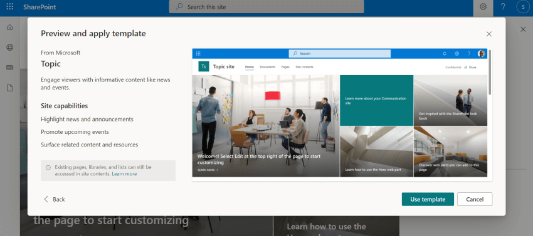
Task: Close the Preview and apply template dialog
Action: click(x=489, y=34)
